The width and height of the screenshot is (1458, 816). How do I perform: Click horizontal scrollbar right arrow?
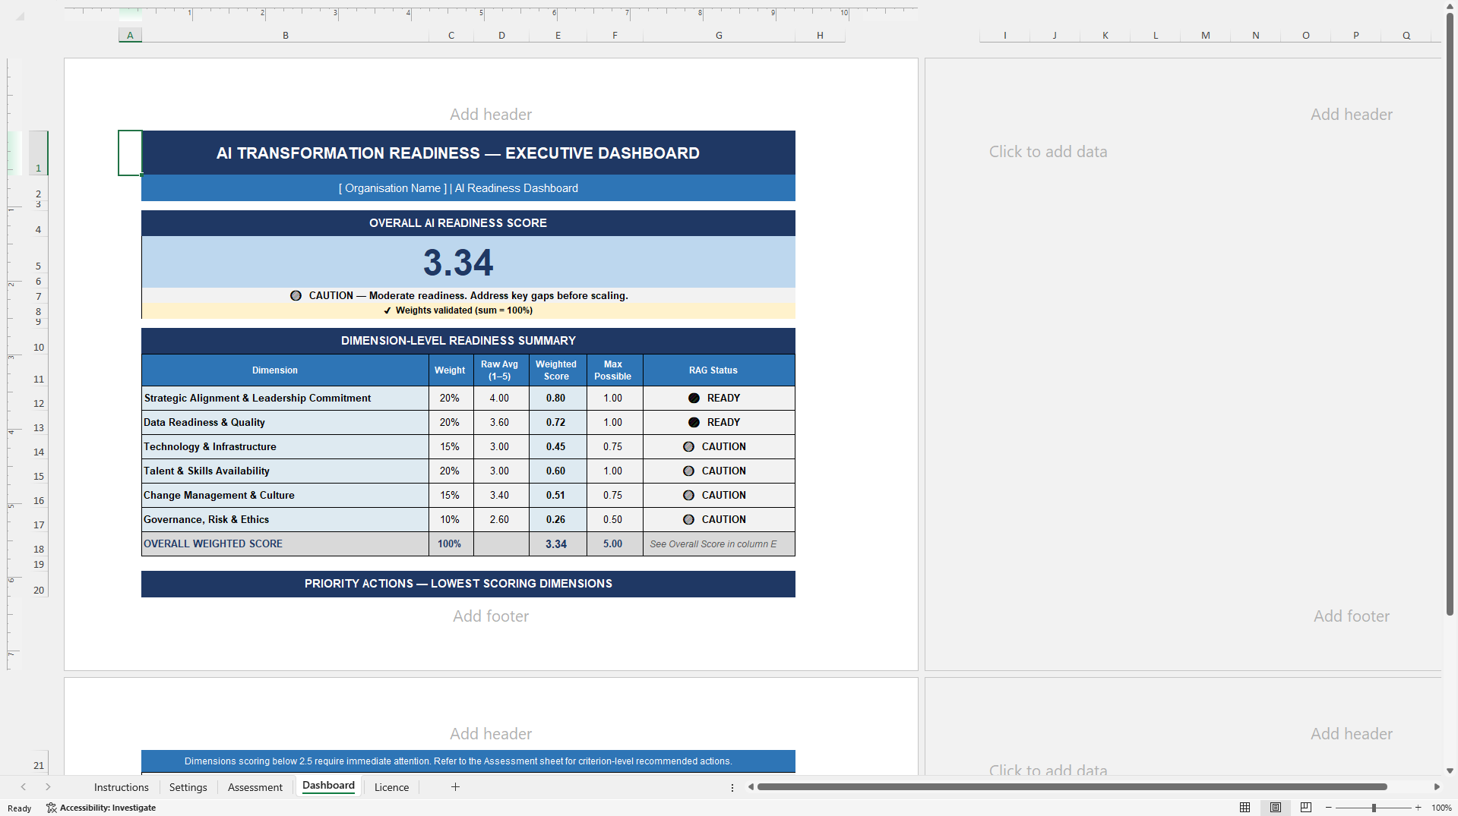1437,787
